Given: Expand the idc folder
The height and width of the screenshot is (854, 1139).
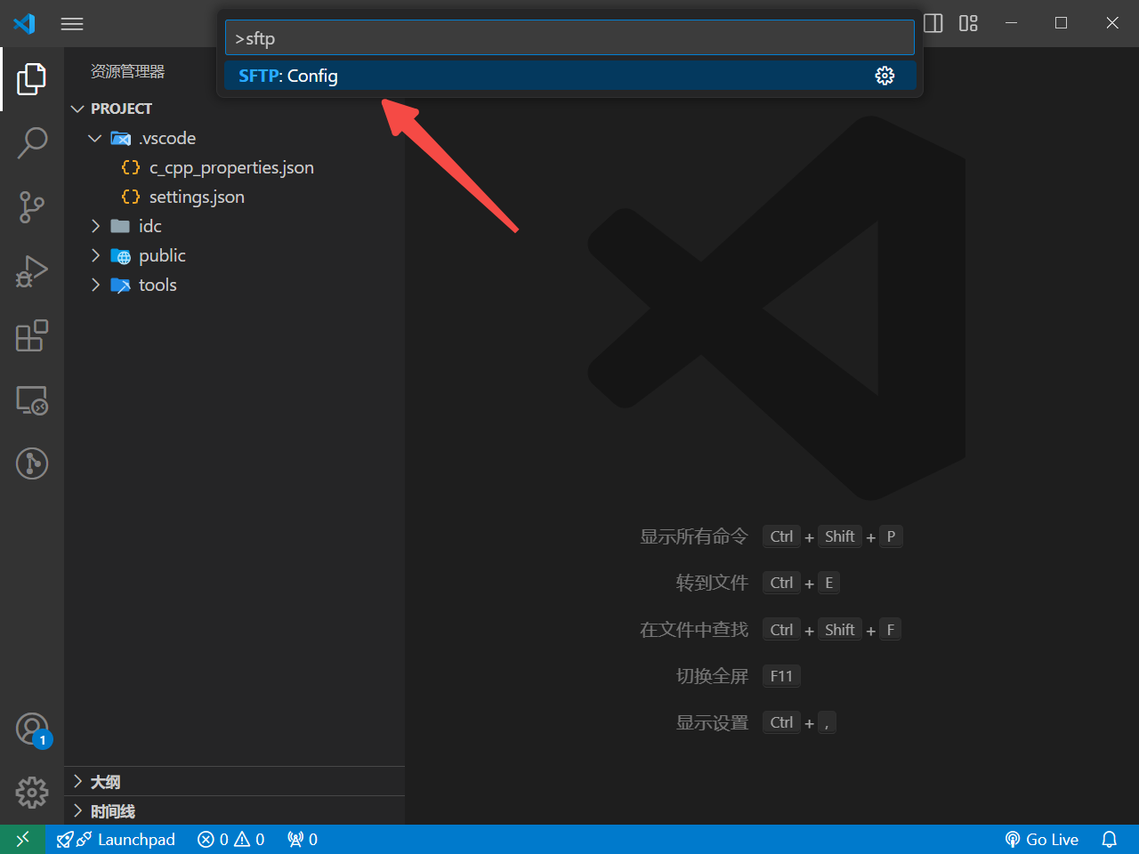Looking at the screenshot, I should pos(235,226).
